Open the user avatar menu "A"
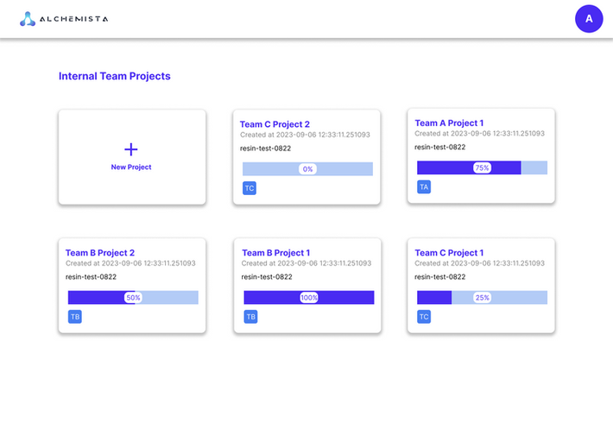 (589, 19)
